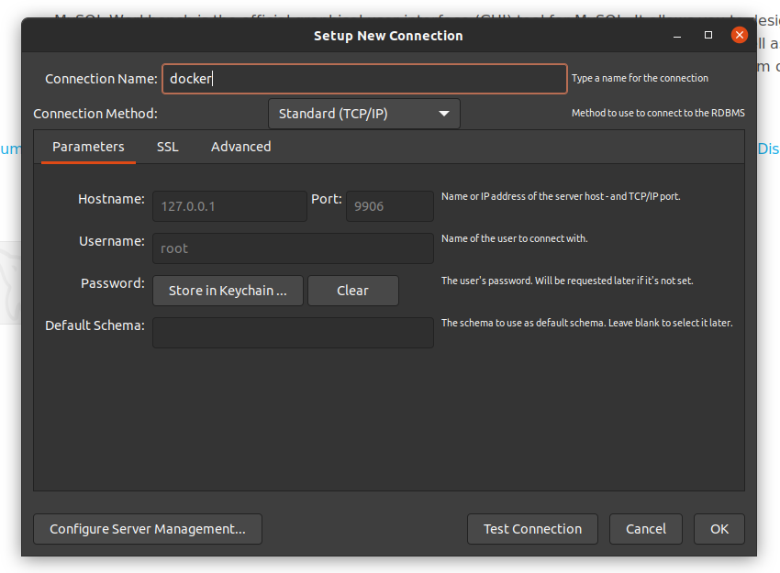Clear the stored password
Screen dimensions: 780x573
(352, 291)
